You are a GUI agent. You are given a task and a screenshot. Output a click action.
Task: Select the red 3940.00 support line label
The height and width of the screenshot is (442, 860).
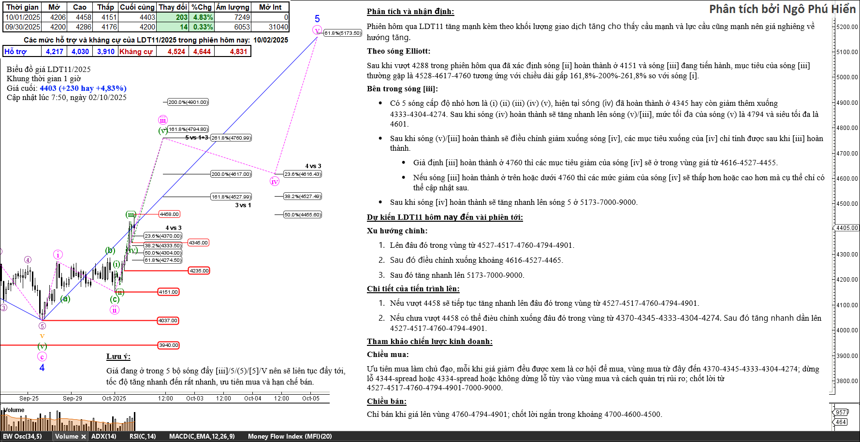tap(169, 345)
